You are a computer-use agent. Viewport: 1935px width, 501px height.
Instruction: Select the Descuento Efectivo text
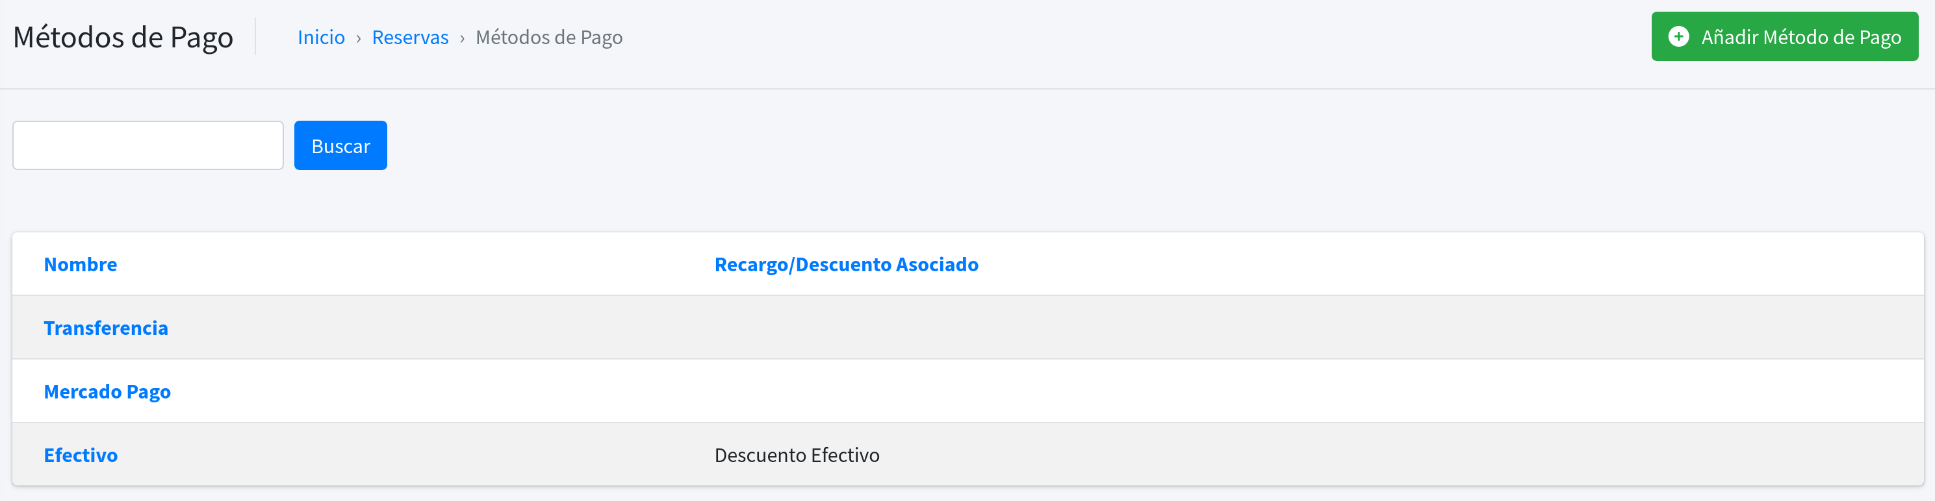(x=797, y=454)
